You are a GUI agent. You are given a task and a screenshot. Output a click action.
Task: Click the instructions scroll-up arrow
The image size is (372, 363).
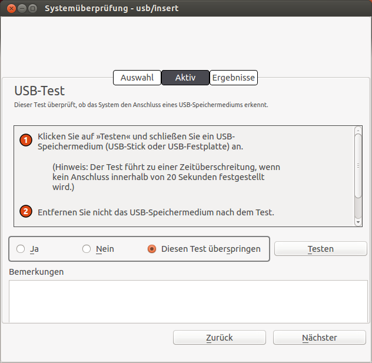pos(358,130)
